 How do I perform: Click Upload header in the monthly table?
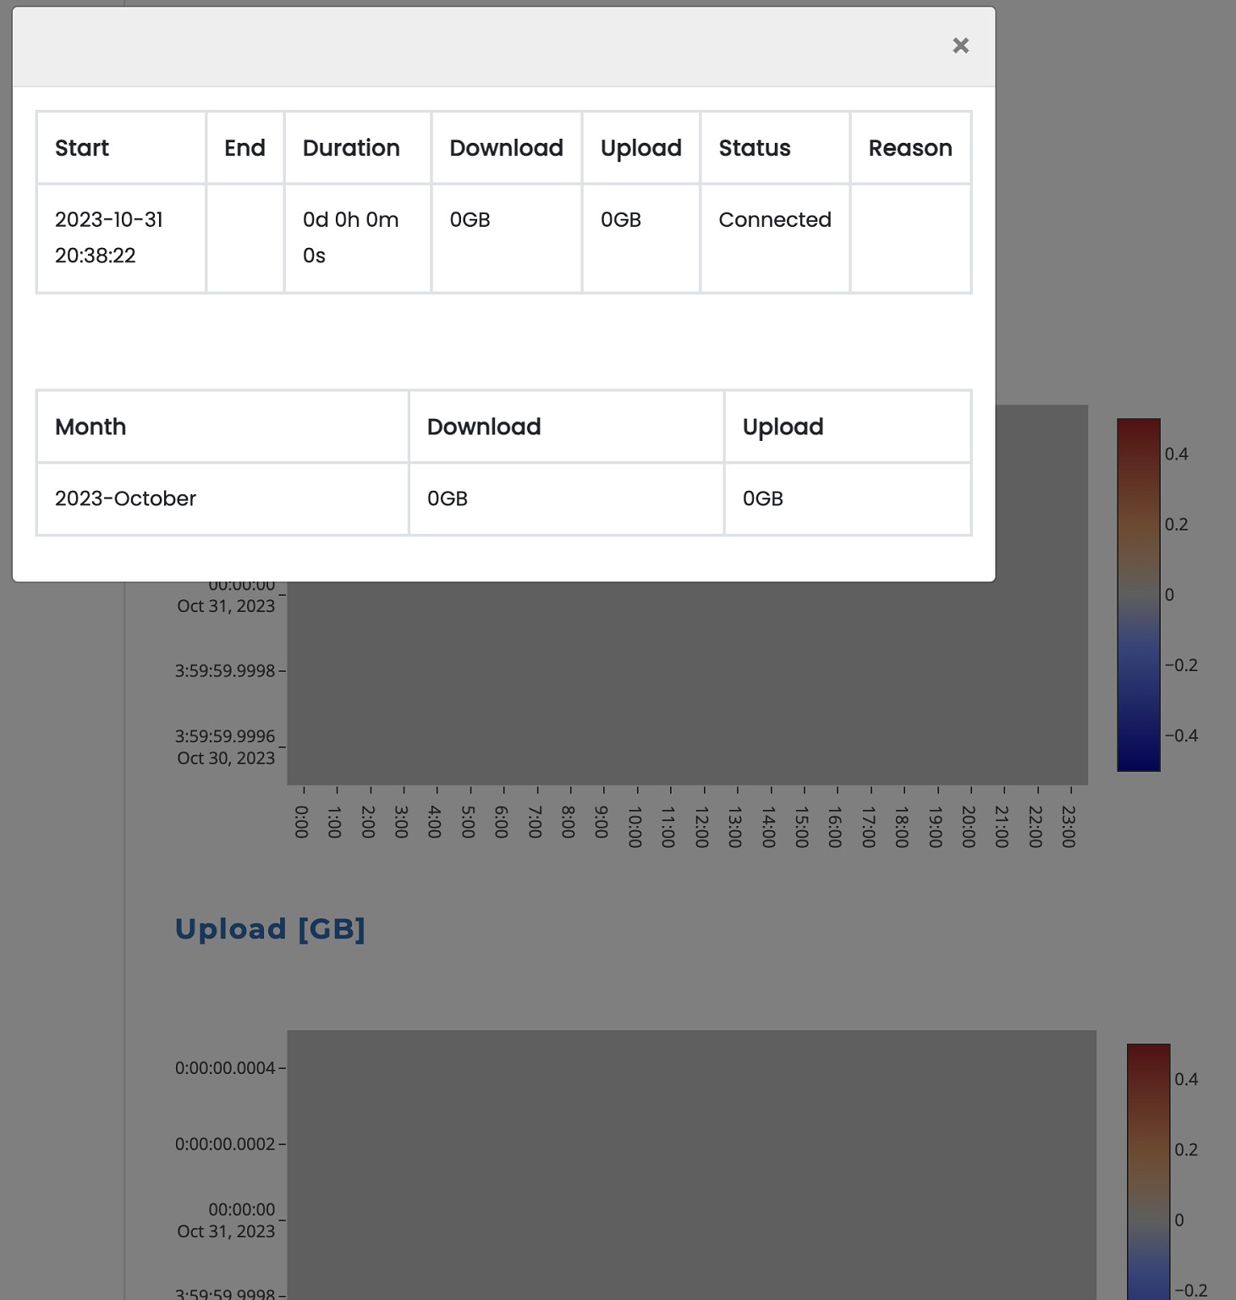coord(783,427)
